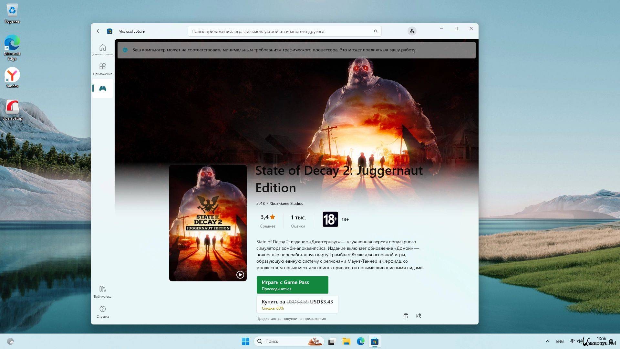
Task: Click the gift icon to buy as gift
Action: [406, 316]
